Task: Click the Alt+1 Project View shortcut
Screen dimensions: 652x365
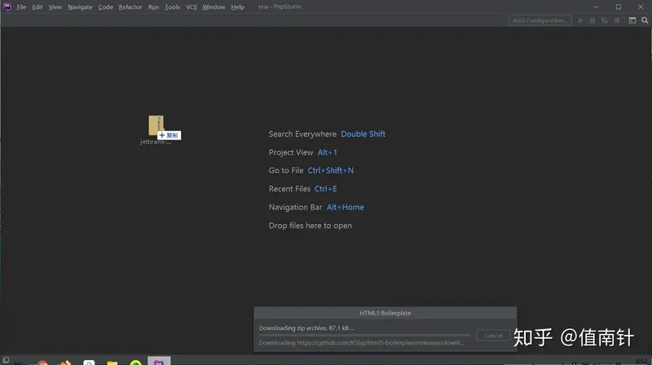Action: coord(328,152)
